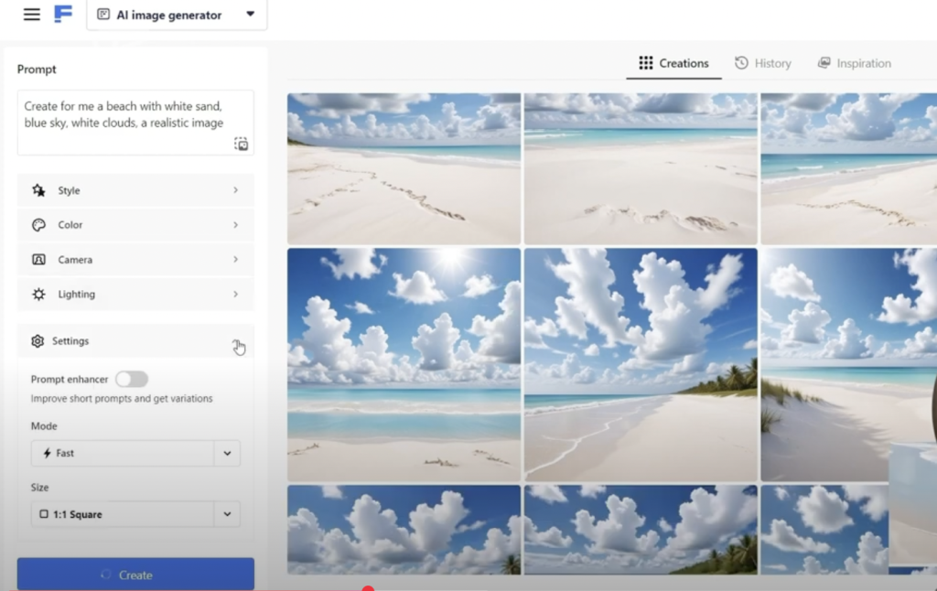Click the Style star icon
This screenshot has height=591, width=937.
tap(38, 190)
